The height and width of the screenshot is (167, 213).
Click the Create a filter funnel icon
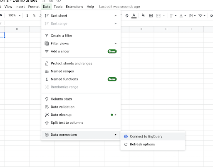click(x=47, y=36)
